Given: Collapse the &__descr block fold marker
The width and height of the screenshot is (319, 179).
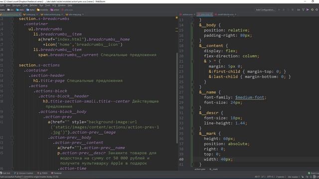Looking at the screenshot, I should pos(192,113).
